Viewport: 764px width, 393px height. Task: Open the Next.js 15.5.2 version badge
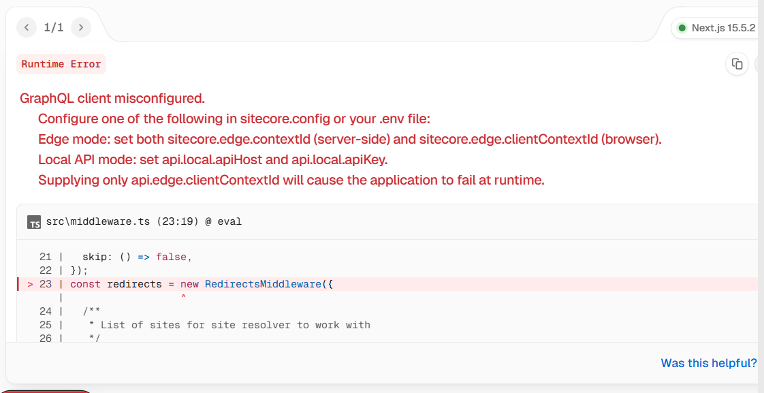pyautogui.click(x=717, y=28)
